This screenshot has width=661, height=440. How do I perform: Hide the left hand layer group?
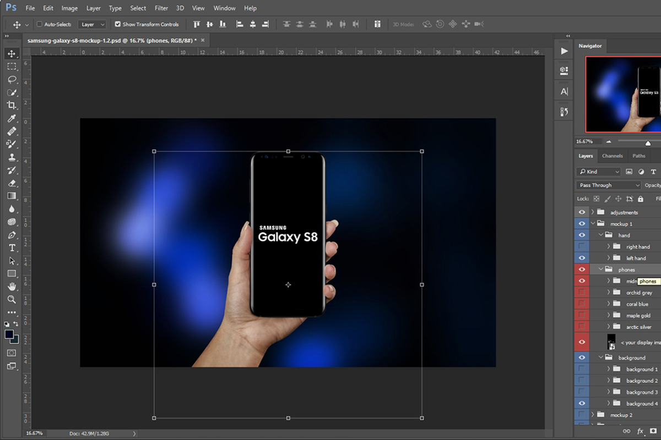(x=582, y=257)
